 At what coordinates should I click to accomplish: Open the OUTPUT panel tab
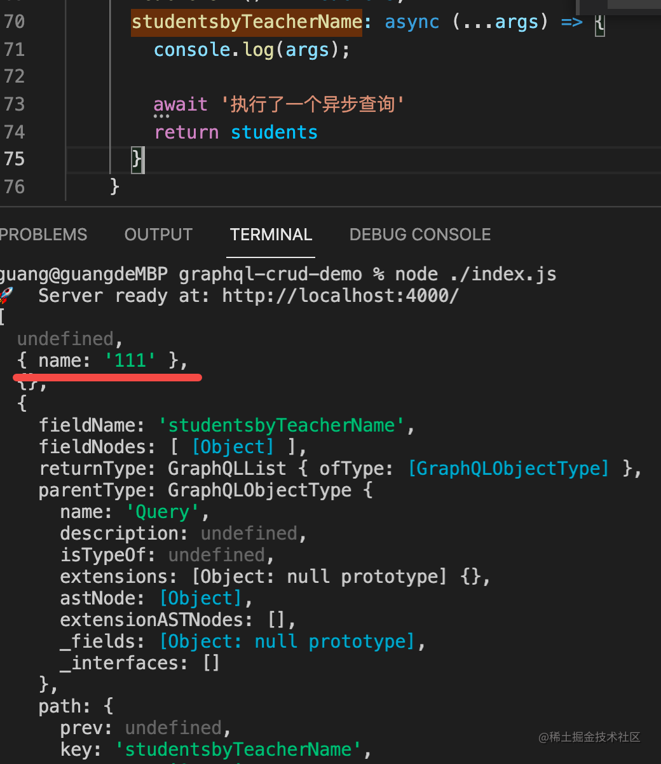(158, 235)
